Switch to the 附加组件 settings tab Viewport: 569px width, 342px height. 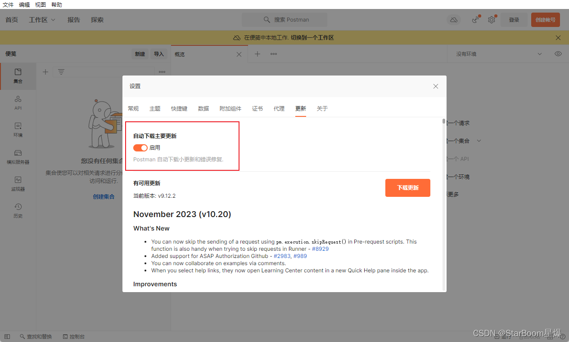pyautogui.click(x=230, y=109)
